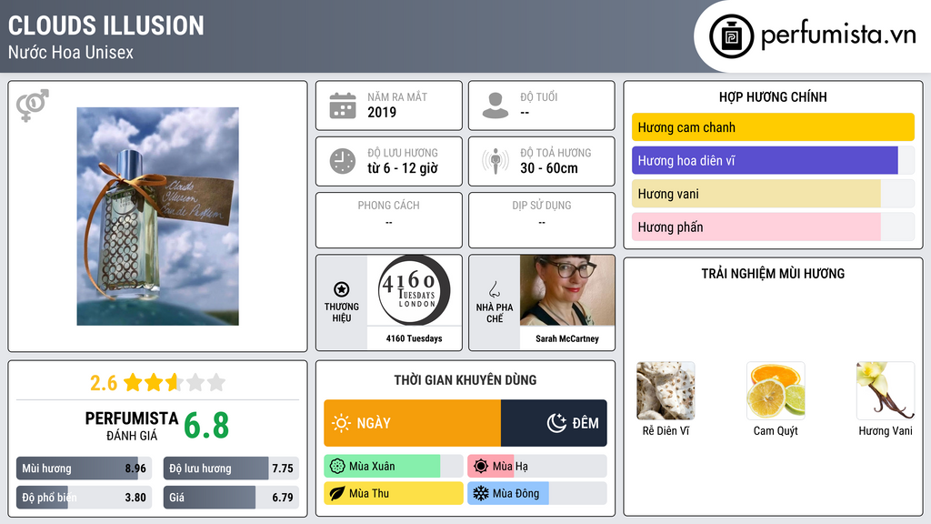Click the CLOUDS ILLUSION title
931x524 pixels.
coord(105,26)
